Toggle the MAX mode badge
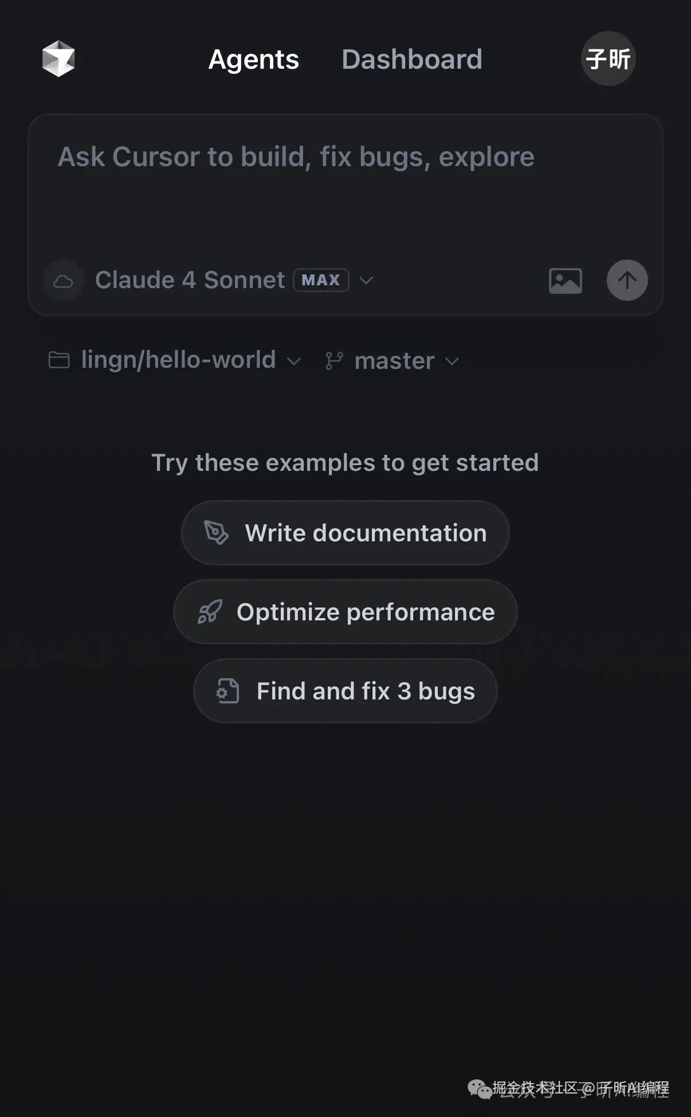Image resolution: width=691 pixels, height=1117 pixels. coord(321,280)
